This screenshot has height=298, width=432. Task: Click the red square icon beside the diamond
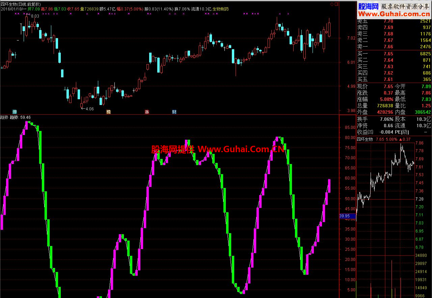(x=336, y=4)
